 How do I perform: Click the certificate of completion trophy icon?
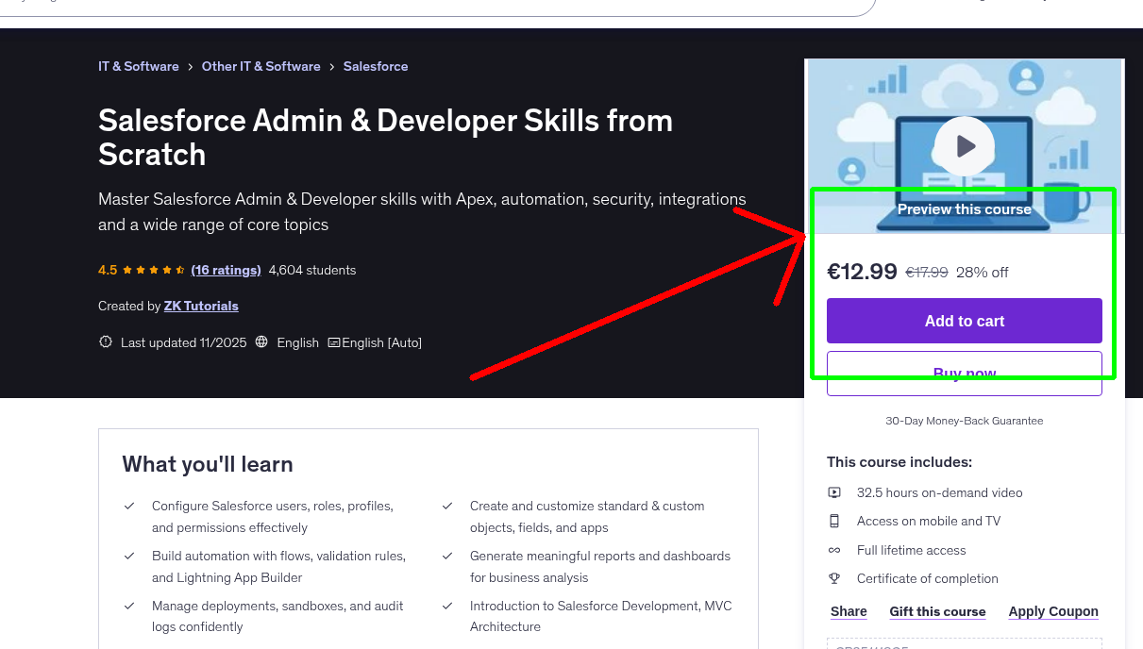834,578
